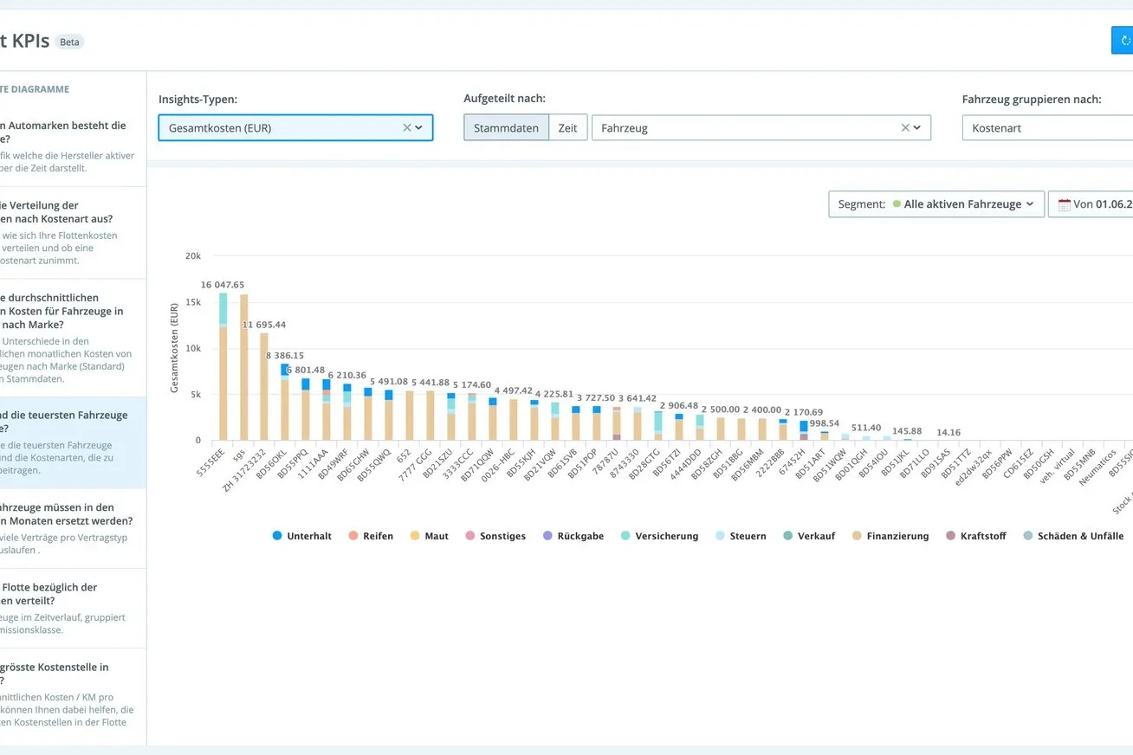The height and width of the screenshot is (755, 1133).
Task: Toggle Verkauf legend entry
Action: [808, 536]
